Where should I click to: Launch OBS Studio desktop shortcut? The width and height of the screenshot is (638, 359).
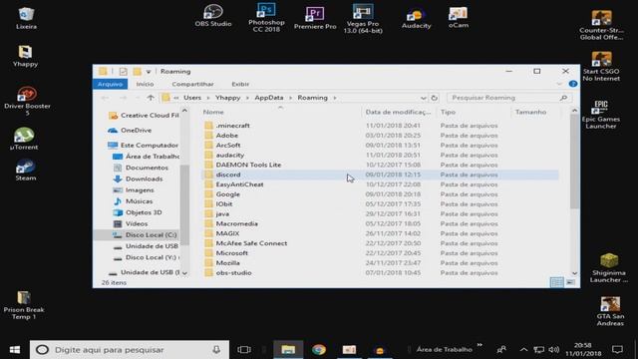click(213, 16)
